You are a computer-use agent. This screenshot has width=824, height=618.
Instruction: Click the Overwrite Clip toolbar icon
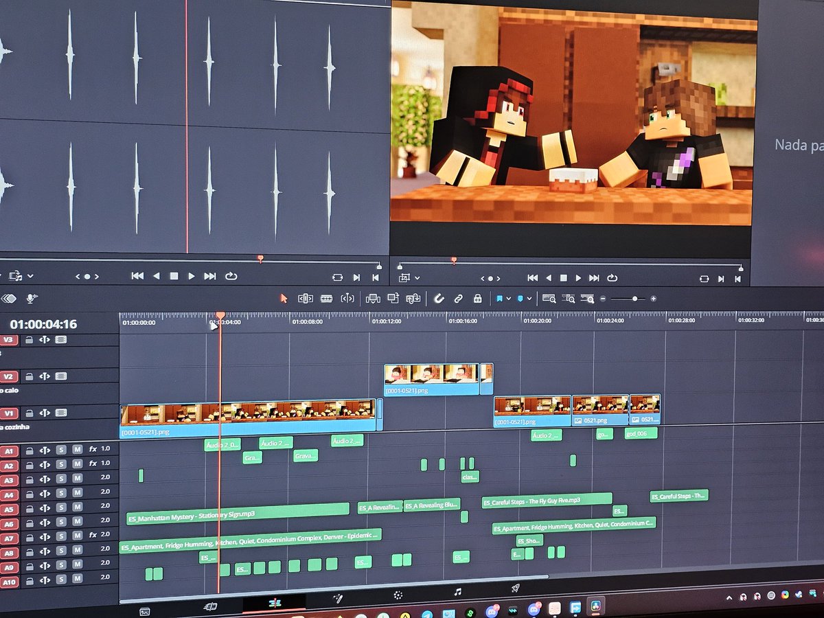click(x=393, y=299)
